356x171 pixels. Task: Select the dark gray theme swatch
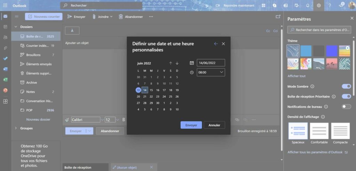click(319, 51)
